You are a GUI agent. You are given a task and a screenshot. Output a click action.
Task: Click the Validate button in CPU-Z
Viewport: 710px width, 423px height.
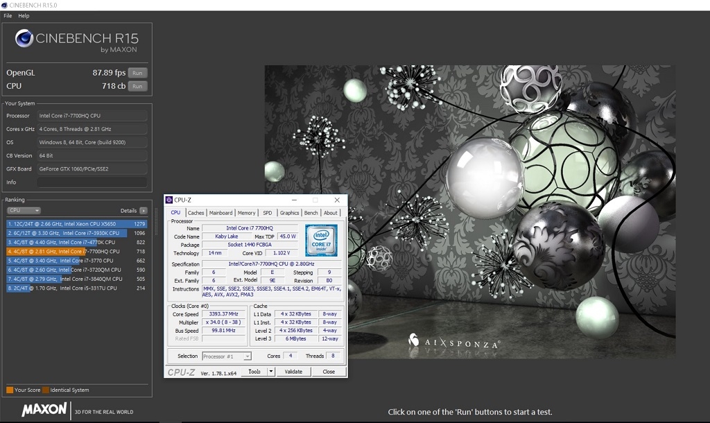click(x=293, y=372)
